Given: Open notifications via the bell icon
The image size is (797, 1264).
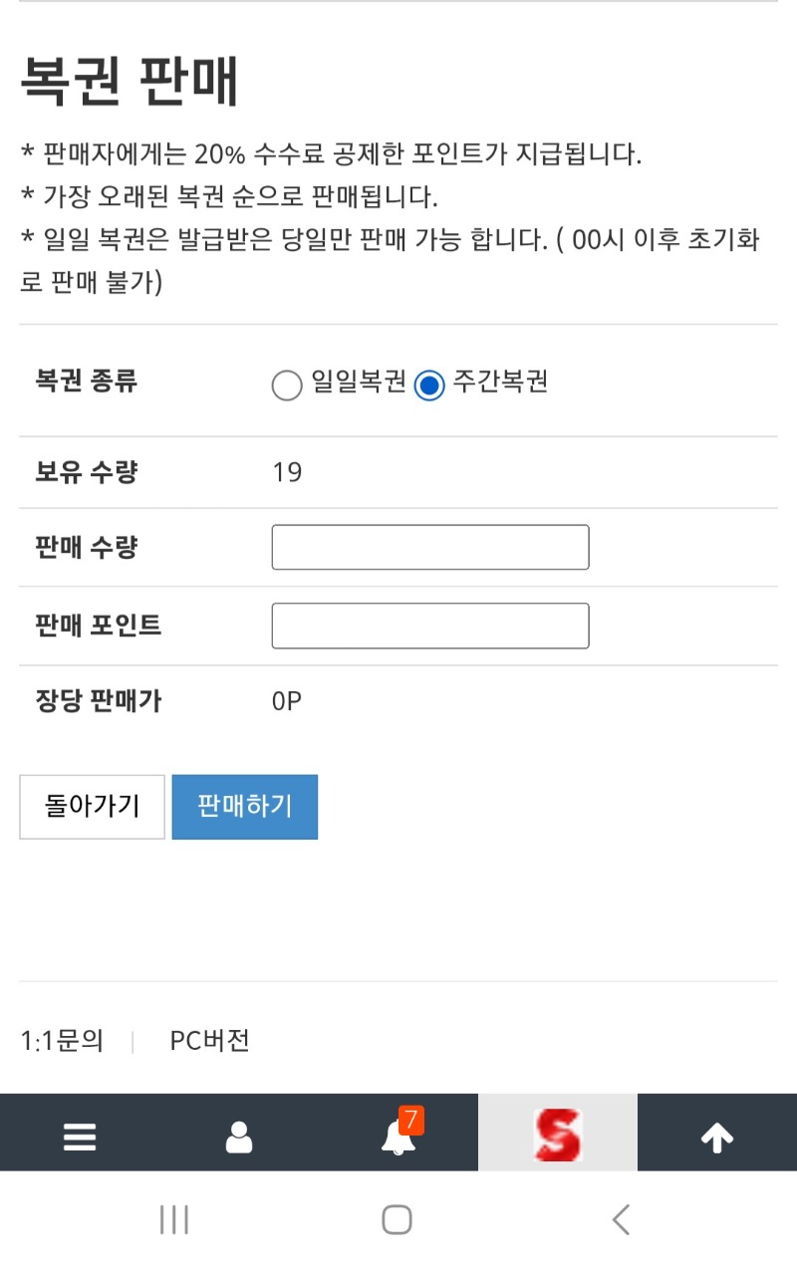Looking at the screenshot, I should pos(398,1137).
